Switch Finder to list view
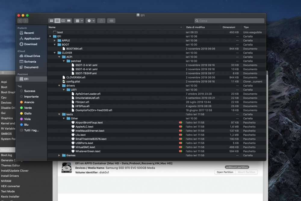Image resolution: width=301 pixels, height=201 pixels. [57, 21]
